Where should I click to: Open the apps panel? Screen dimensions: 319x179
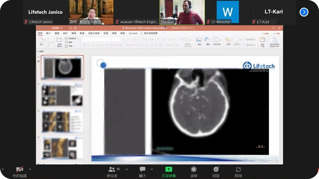click(x=238, y=170)
